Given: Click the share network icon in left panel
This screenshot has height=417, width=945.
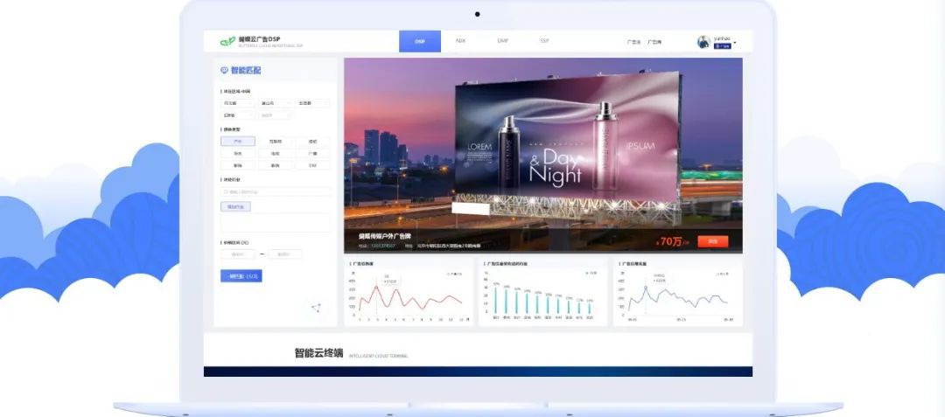Looking at the screenshot, I should (x=316, y=307).
